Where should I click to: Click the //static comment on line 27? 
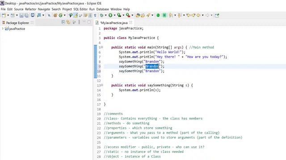coord(144,152)
